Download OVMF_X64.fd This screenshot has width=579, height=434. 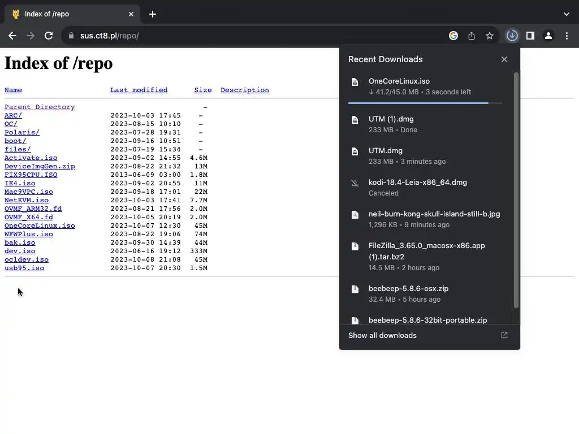pyautogui.click(x=29, y=218)
